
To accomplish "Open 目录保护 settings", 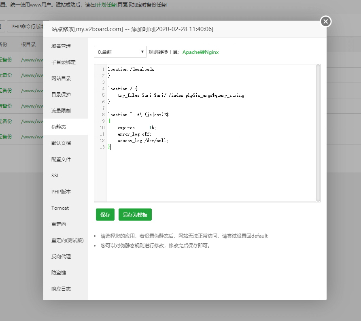I will pyautogui.click(x=61, y=95).
